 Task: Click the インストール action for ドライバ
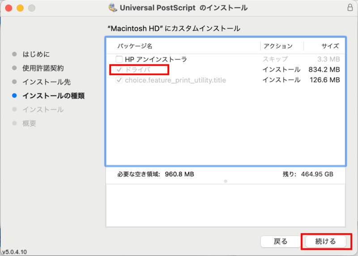coord(281,70)
